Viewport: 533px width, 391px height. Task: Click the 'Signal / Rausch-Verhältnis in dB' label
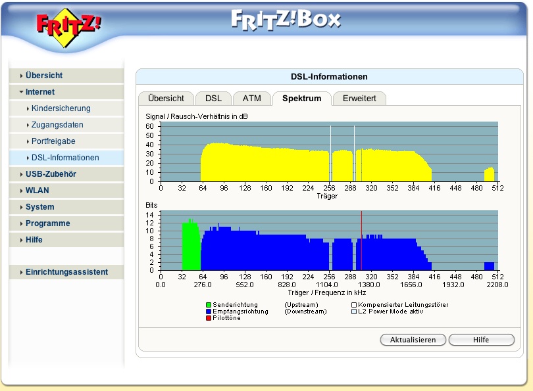[x=197, y=116]
